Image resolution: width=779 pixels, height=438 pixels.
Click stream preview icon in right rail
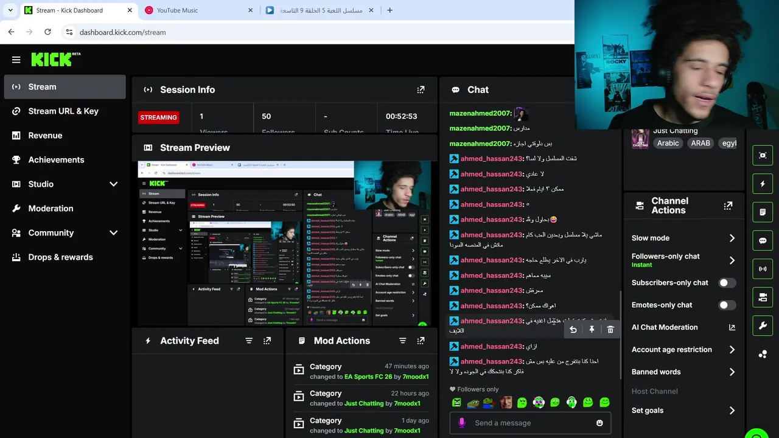(763, 155)
